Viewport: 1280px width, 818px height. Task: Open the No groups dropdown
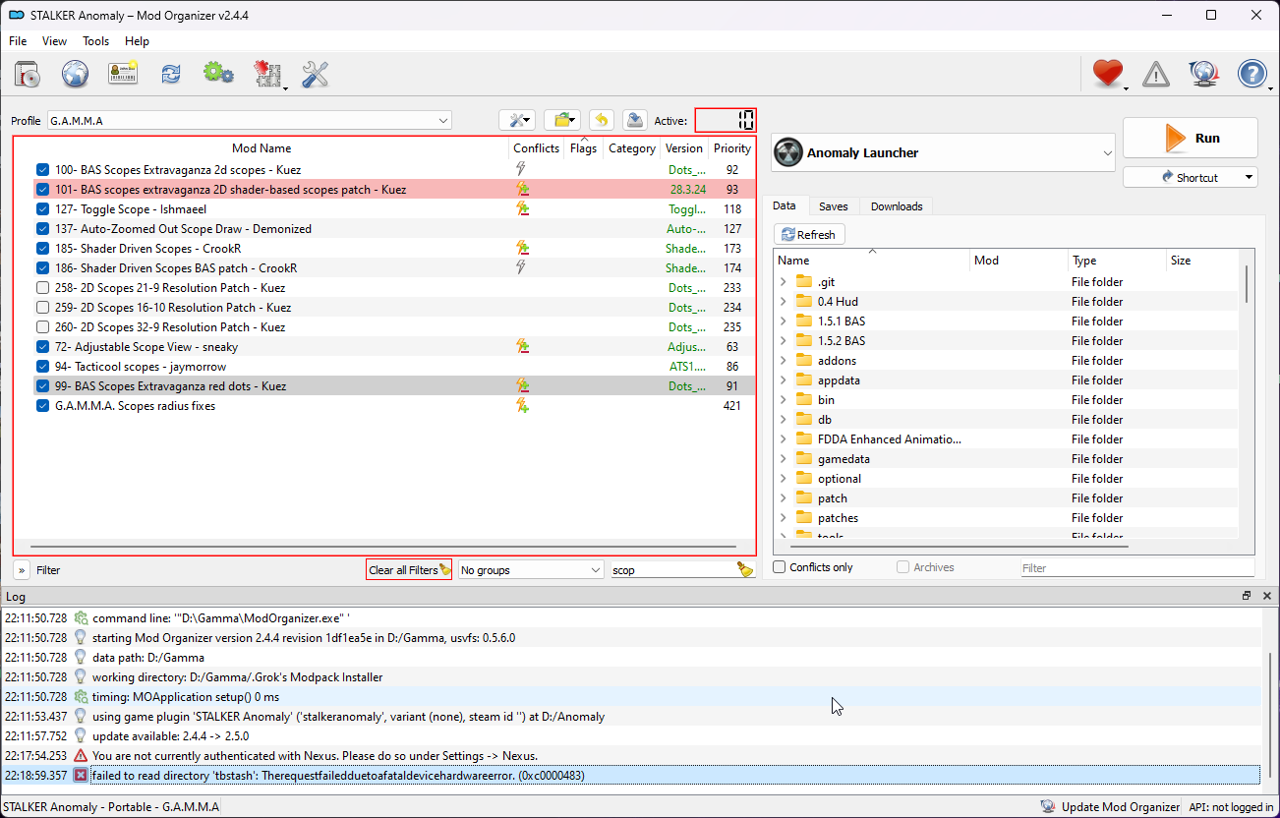click(x=531, y=570)
